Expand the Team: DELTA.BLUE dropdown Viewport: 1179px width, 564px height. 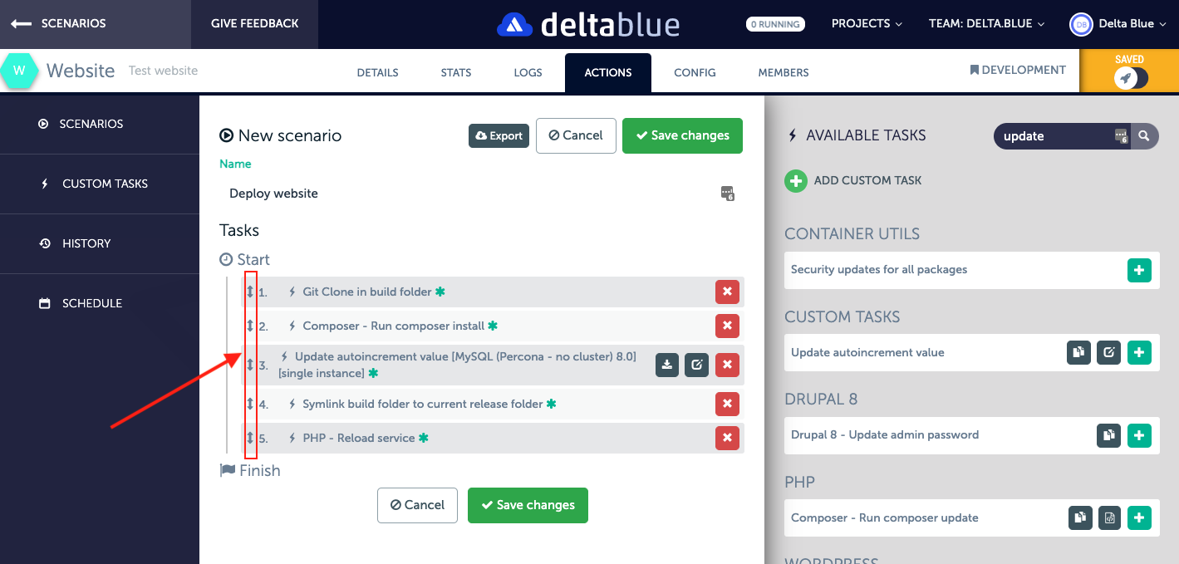click(x=986, y=24)
